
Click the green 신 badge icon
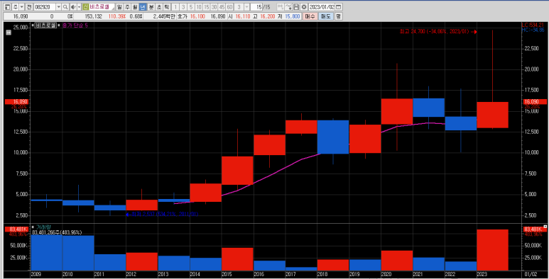tap(86, 7)
